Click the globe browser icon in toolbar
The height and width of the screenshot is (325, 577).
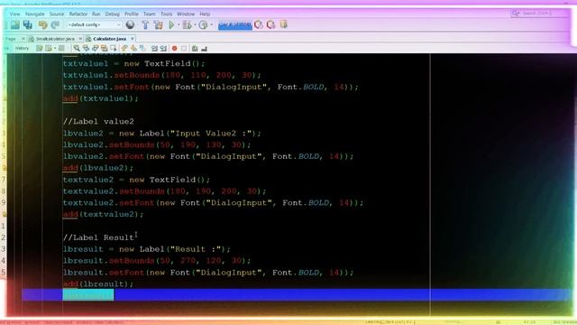130,24
